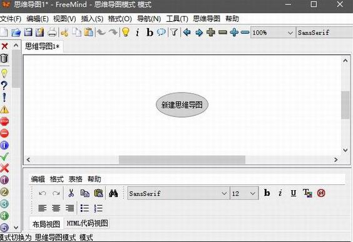Add the priority 4 icon
The width and height of the screenshot is (353, 242).
(x=4, y=216)
